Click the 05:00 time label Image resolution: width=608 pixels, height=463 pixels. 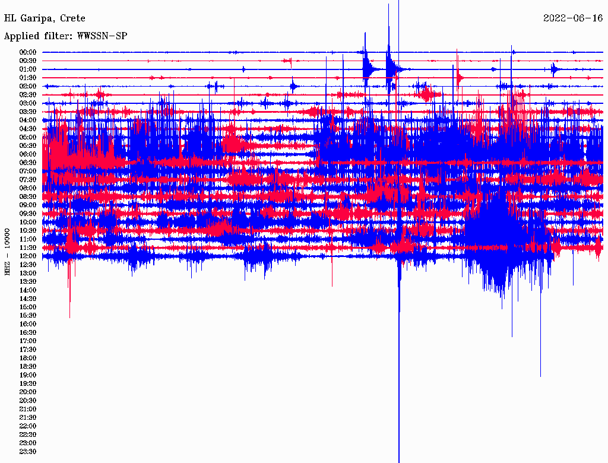tap(28, 137)
